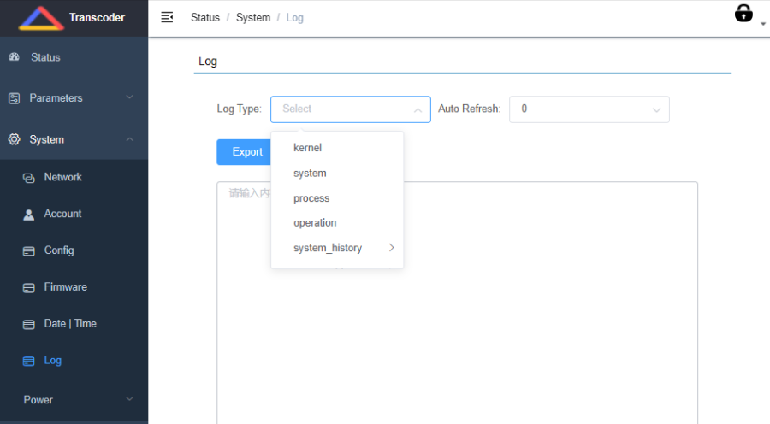The image size is (770, 424).
Task: Click the Account person icon
Action: (28, 215)
